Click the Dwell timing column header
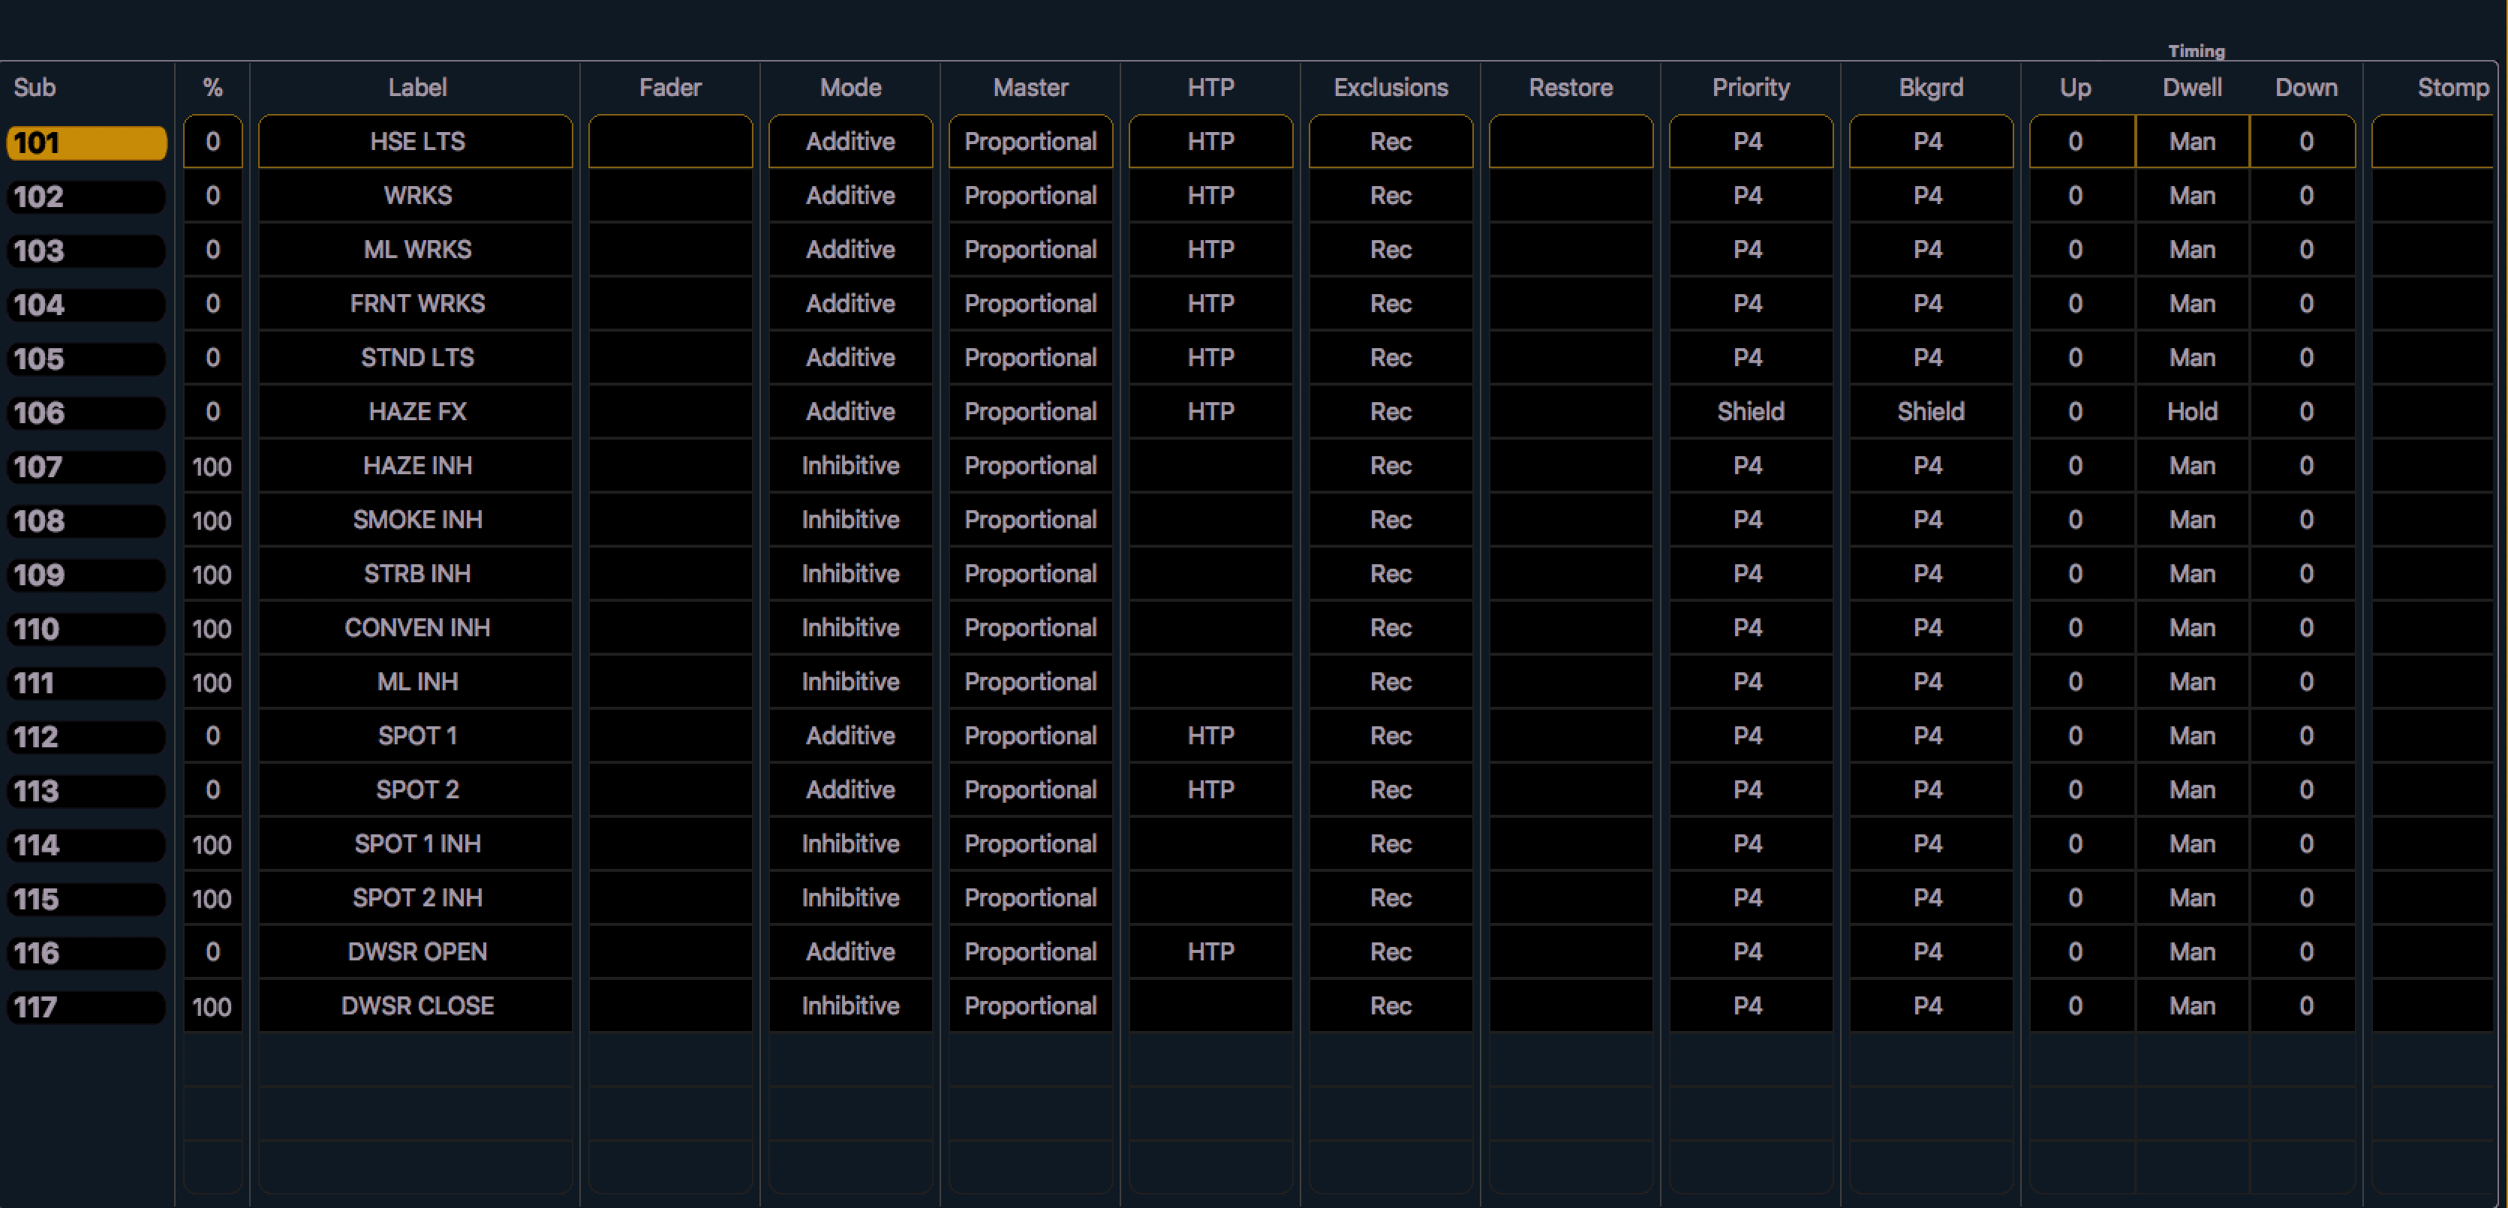2508x1208 pixels. 2191,88
